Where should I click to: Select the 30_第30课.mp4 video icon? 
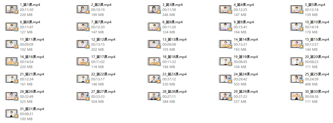297,97
